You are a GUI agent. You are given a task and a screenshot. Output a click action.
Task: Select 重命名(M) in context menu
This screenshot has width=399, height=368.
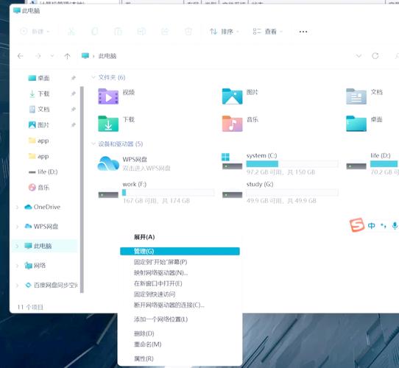[x=147, y=344]
